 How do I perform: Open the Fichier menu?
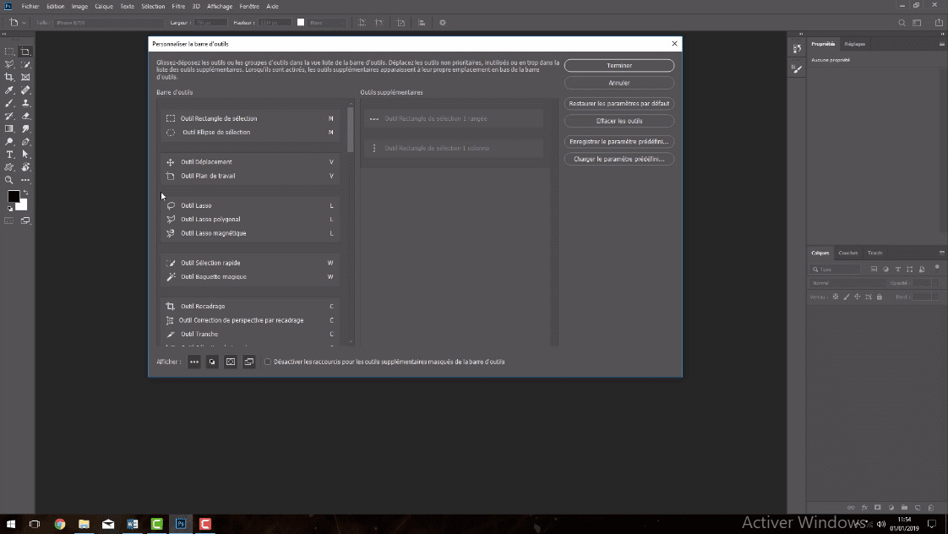pyautogui.click(x=30, y=6)
